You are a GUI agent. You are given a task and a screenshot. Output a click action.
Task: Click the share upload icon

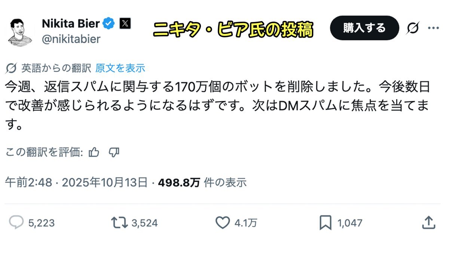(429, 223)
